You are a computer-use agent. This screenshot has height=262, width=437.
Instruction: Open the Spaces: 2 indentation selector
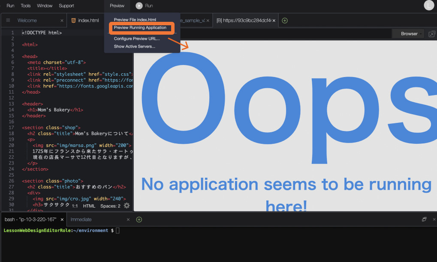click(110, 206)
